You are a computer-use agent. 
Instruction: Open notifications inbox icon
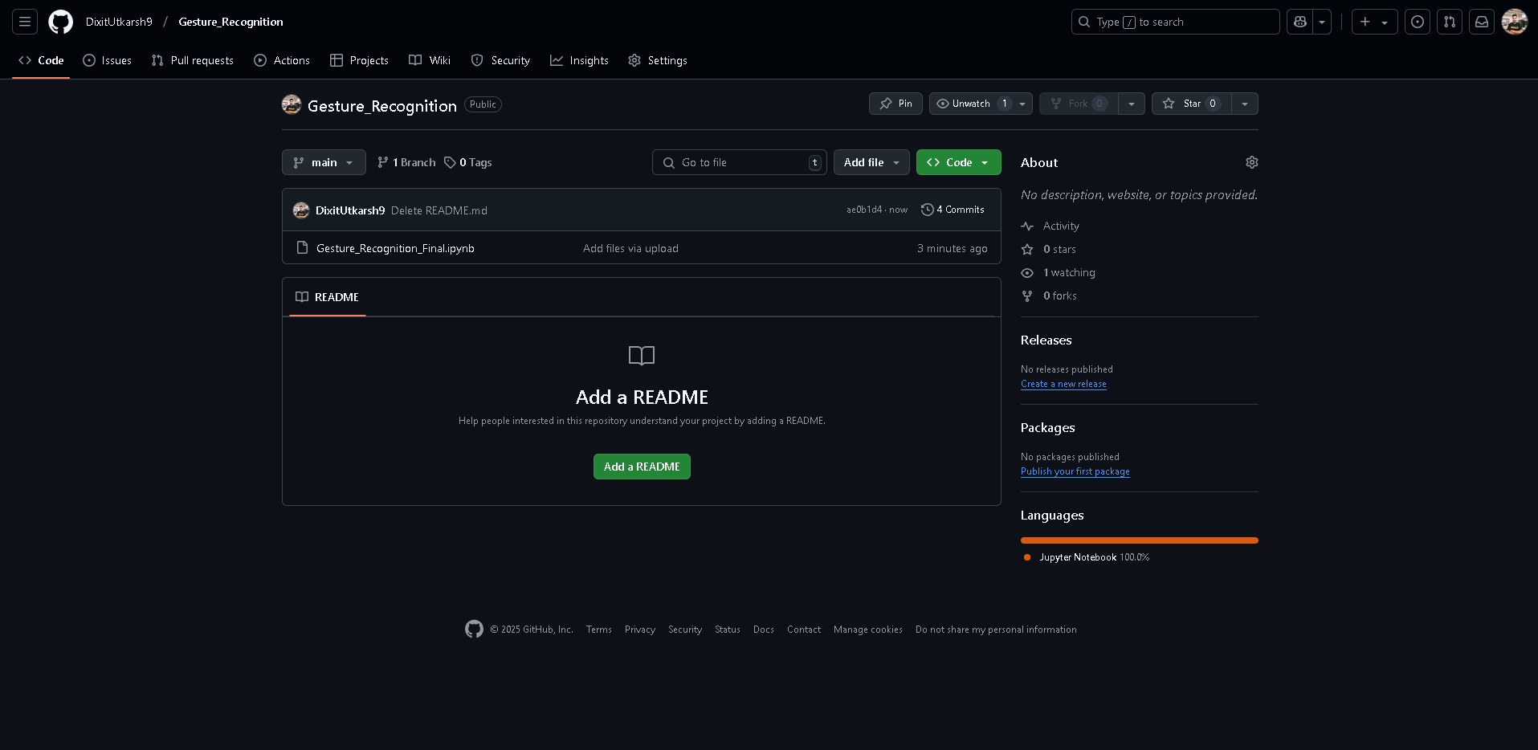pos(1482,22)
